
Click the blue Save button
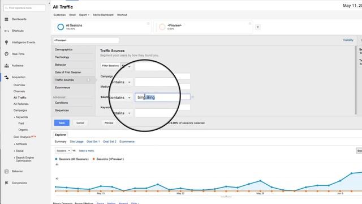pyautogui.click(x=62, y=123)
